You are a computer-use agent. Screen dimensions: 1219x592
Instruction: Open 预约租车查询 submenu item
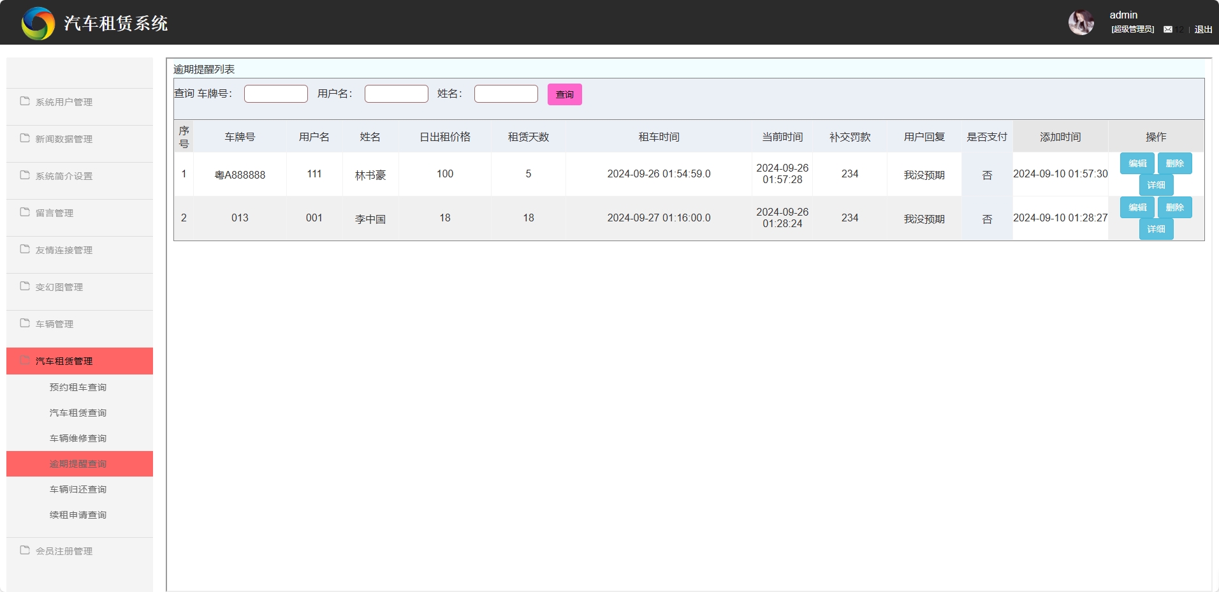pos(78,387)
